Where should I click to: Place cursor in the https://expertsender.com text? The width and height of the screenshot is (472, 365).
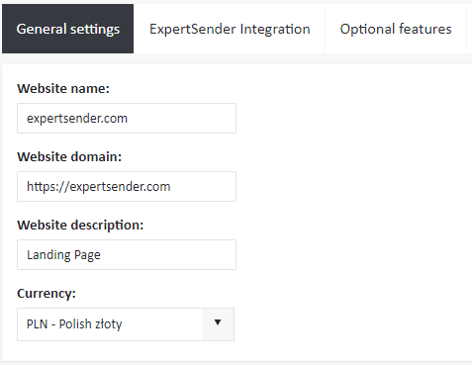tap(98, 187)
